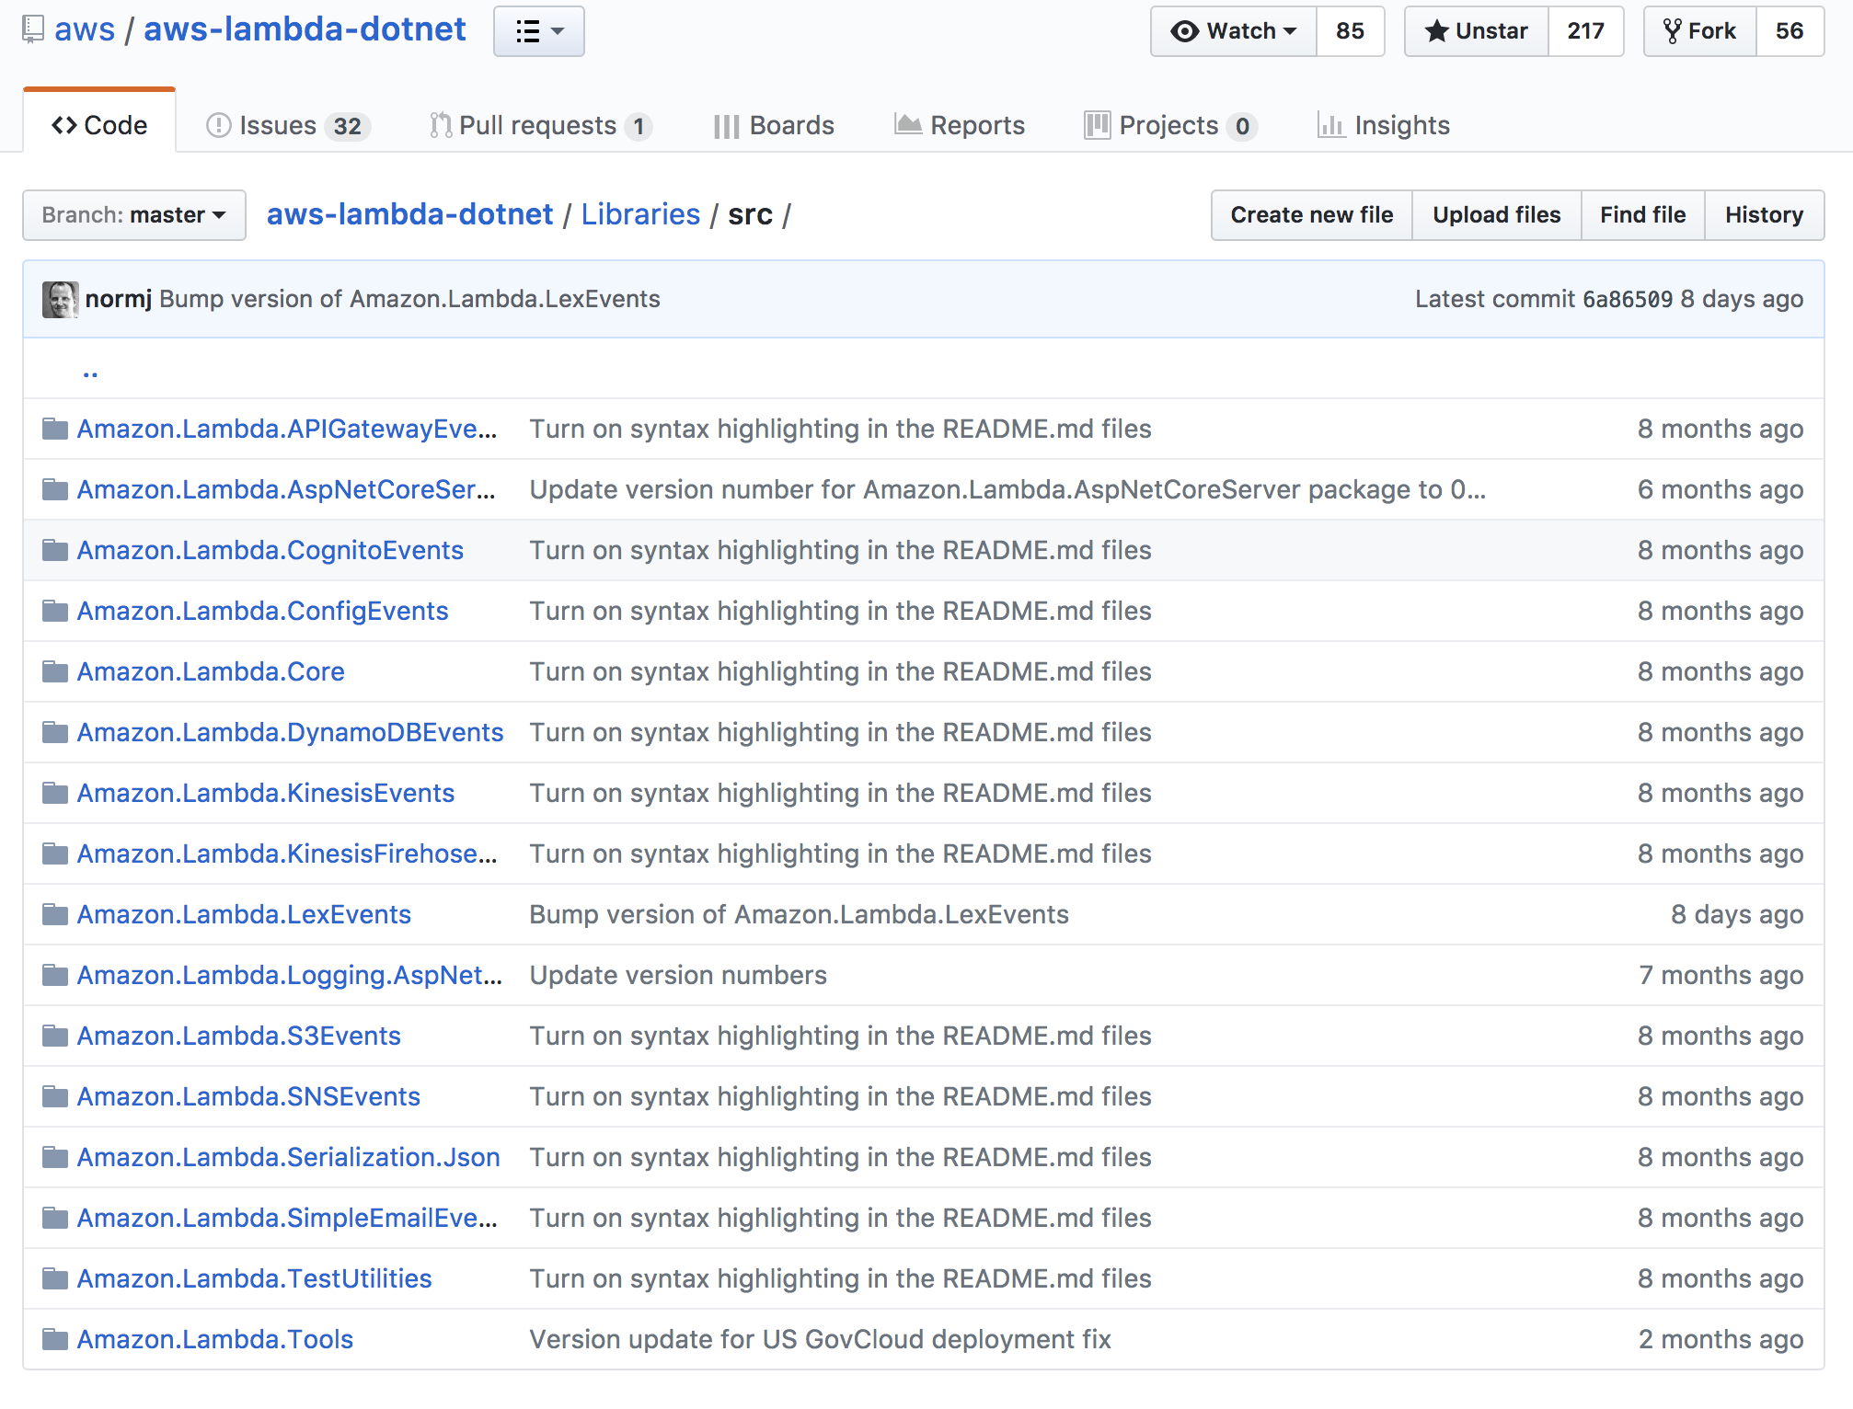
Task: Click folder icon of Amazon.Lambda.CognitoEvents
Action: pyautogui.click(x=55, y=550)
